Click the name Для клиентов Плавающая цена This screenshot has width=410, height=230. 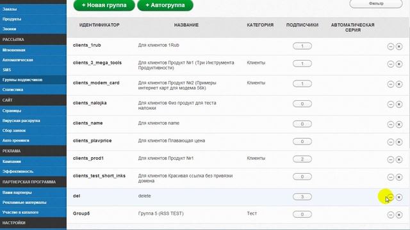tap(172, 141)
